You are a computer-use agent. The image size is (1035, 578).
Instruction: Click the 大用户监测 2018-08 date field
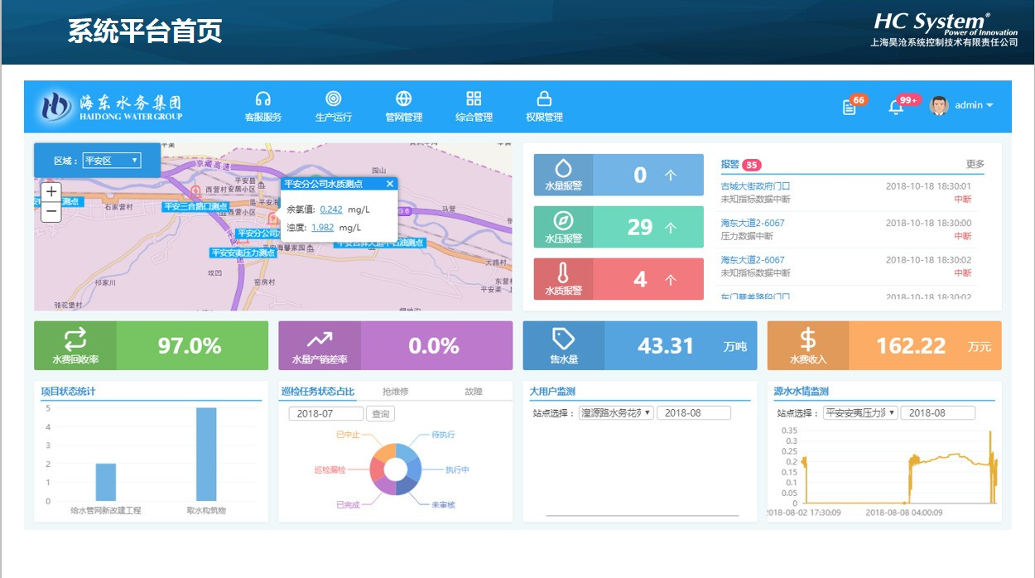tap(694, 412)
